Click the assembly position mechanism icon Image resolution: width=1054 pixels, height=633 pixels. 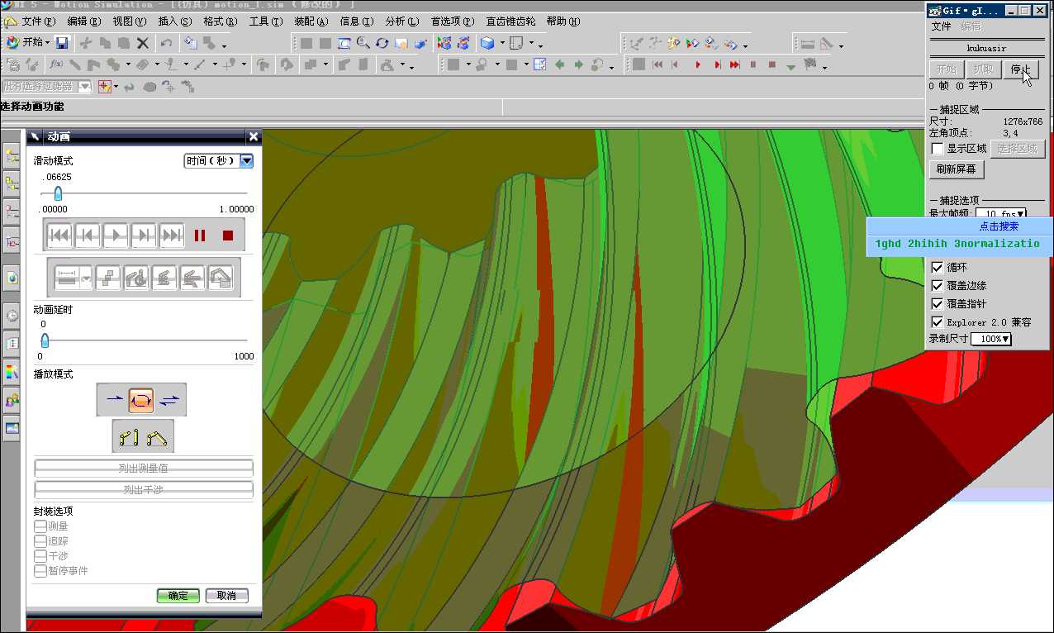pyautogui.click(x=157, y=436)
